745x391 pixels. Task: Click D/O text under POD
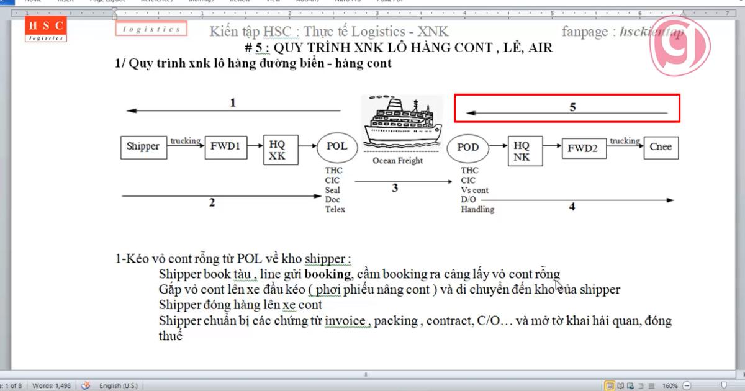pyautogui.click(x=468, y=200)
